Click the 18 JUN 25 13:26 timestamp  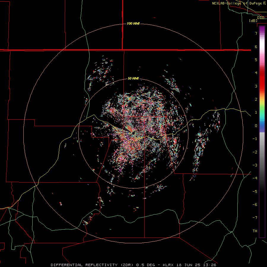[x=196, y=265]
